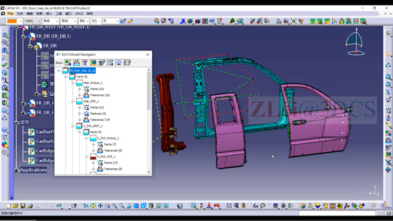The height and width of the screenshot is (221, 393).
Task: Click the Zoom Out magnifier icon
Action: [x=122, y=206]
